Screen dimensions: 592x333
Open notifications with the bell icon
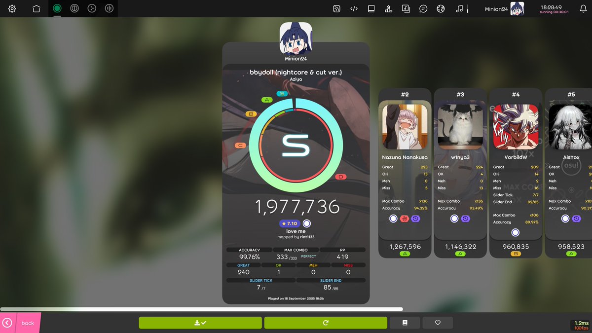(x=582, y=8)
